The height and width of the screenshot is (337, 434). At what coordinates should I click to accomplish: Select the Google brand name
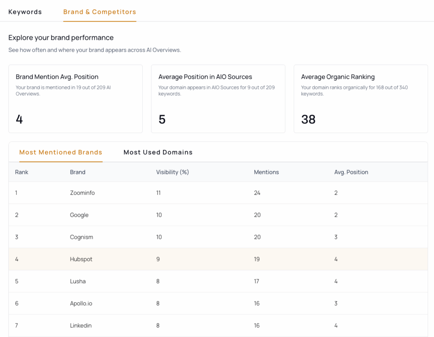tap(79, 215)
